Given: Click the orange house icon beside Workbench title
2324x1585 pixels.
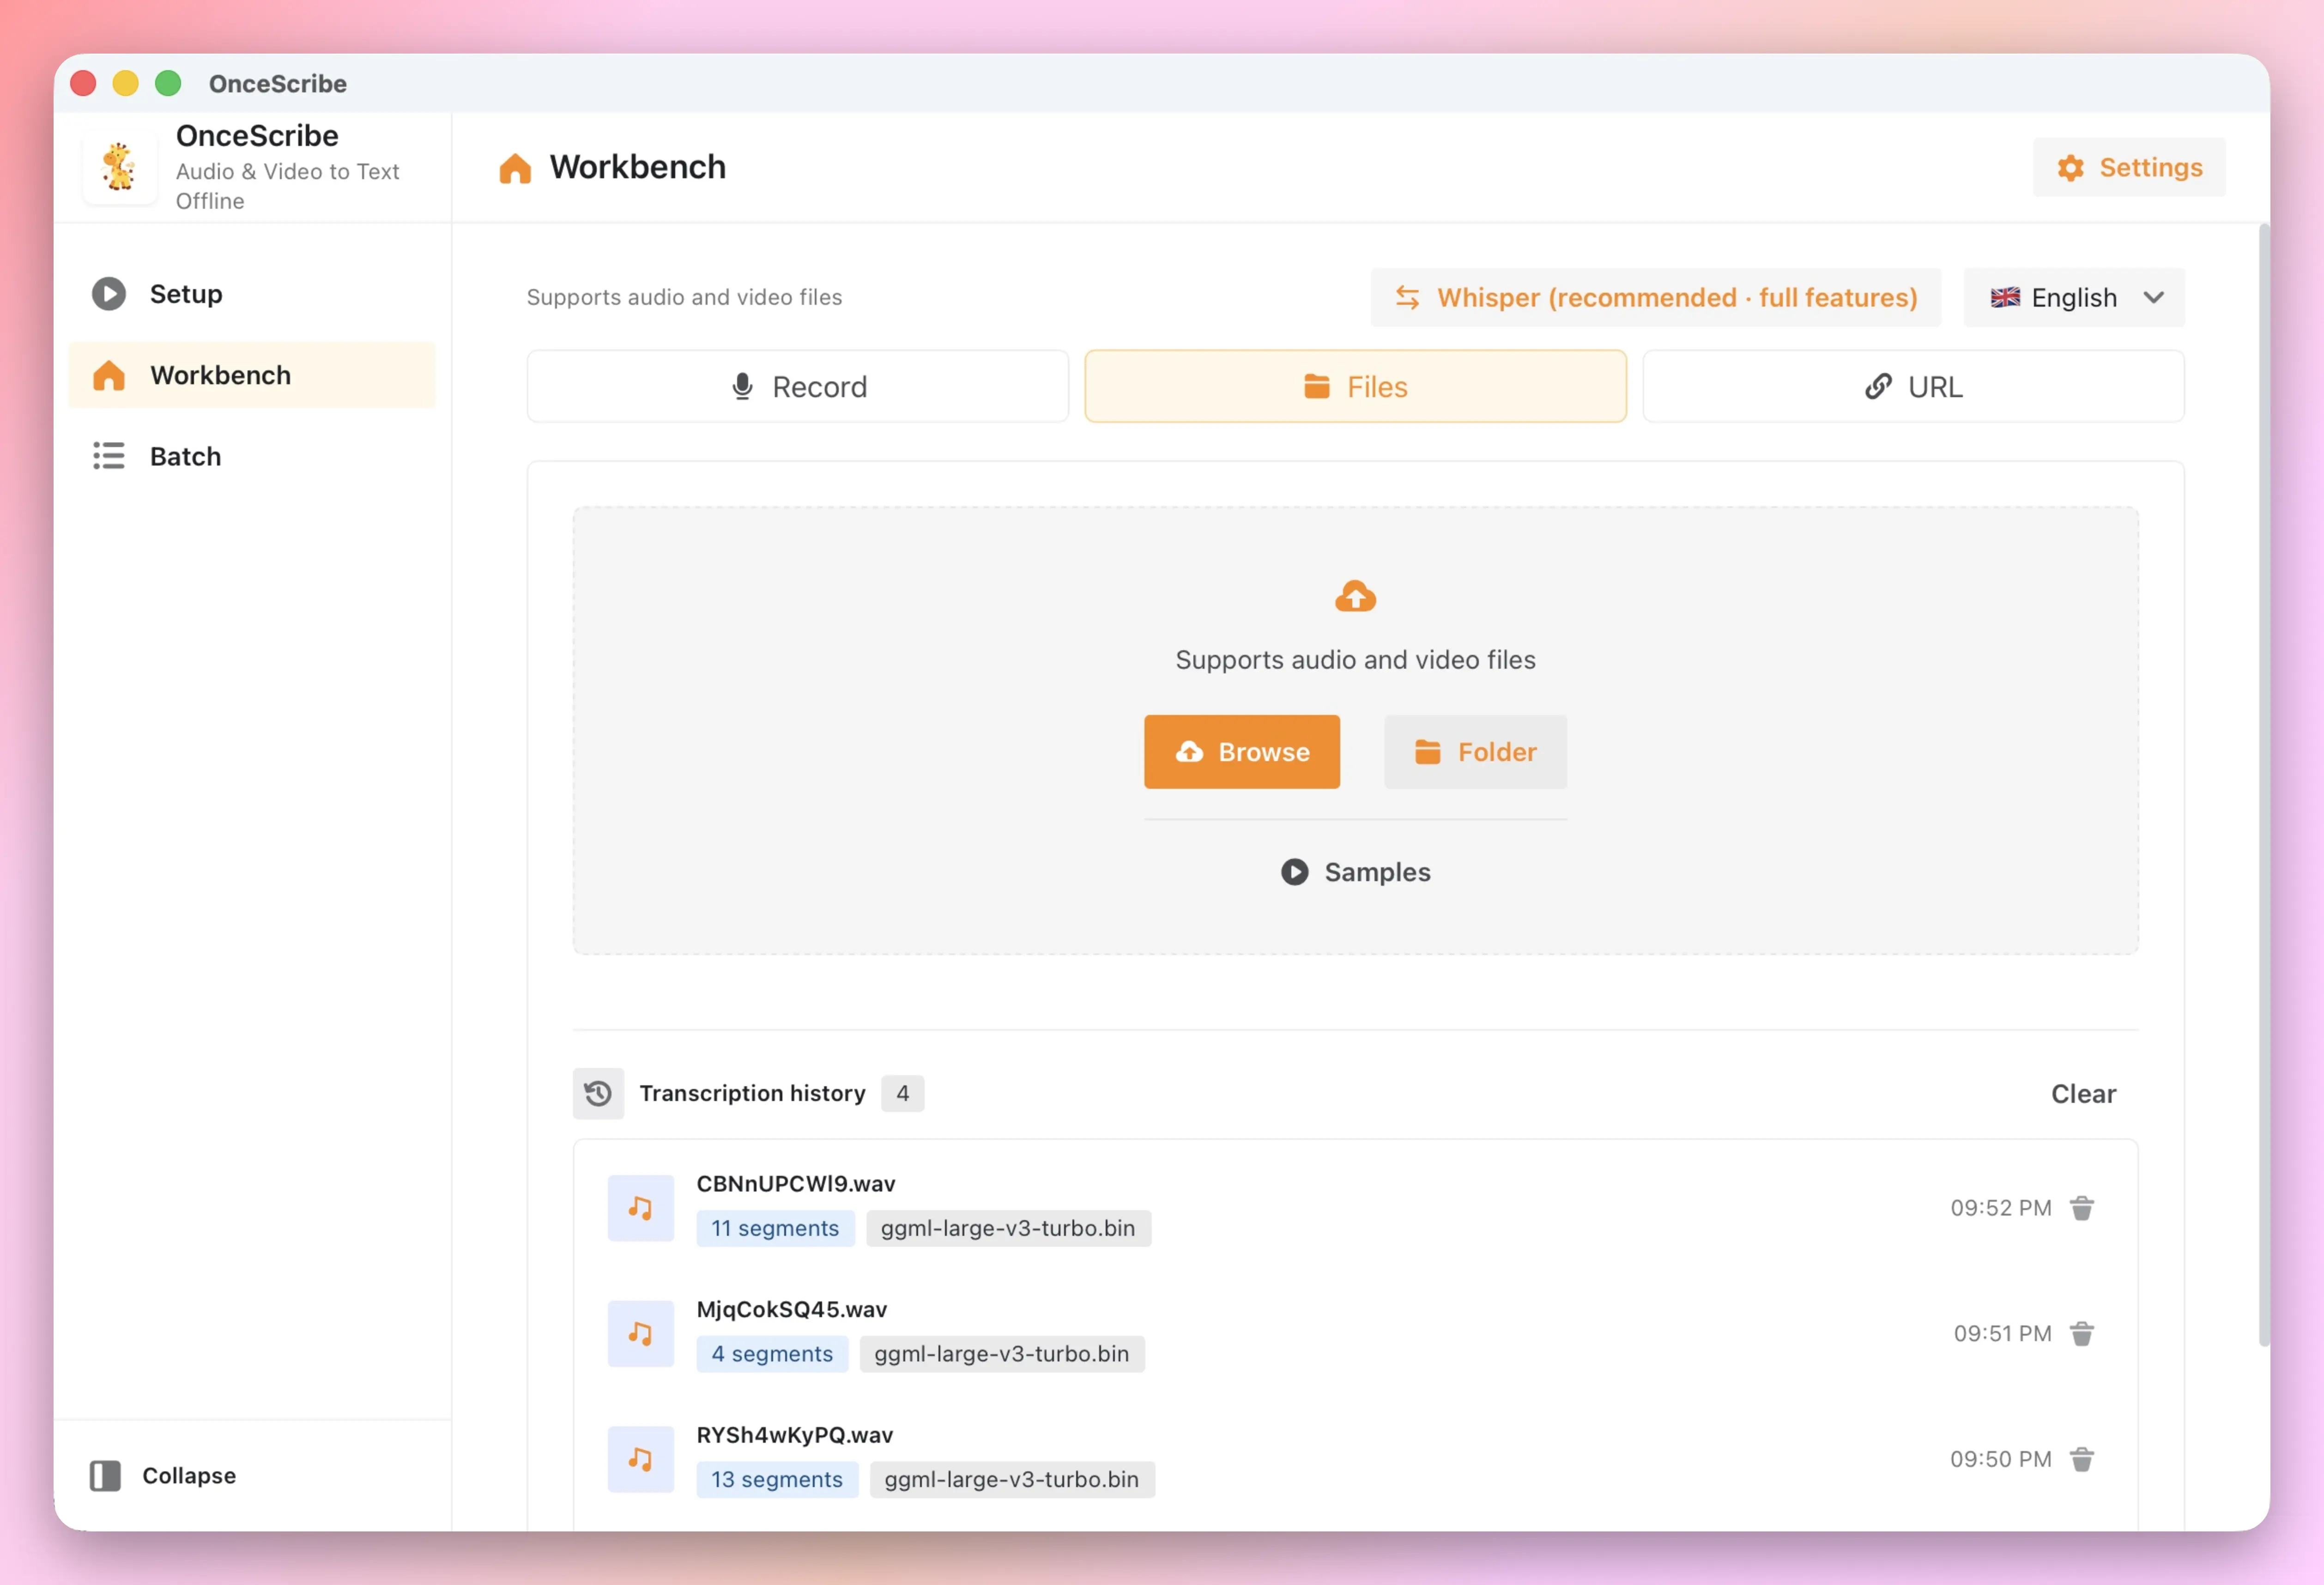Looking at the screenshot, I should 515,168.
